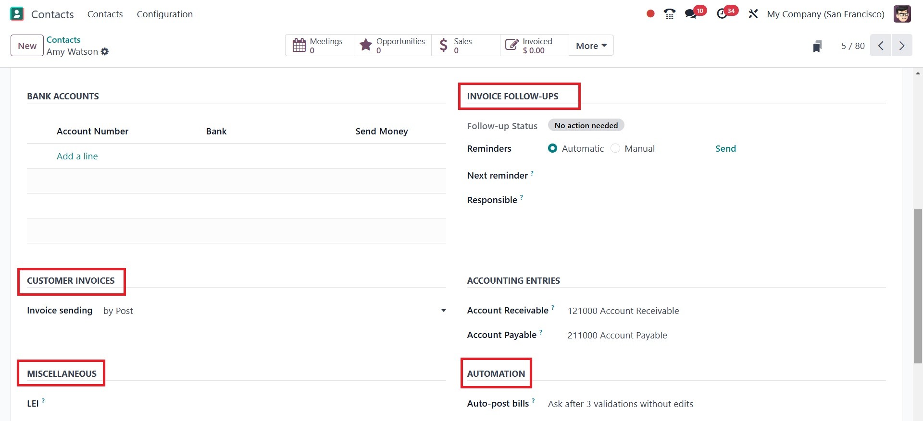Click the bookmark icon near the pager
923x421 pixels.
817,46
